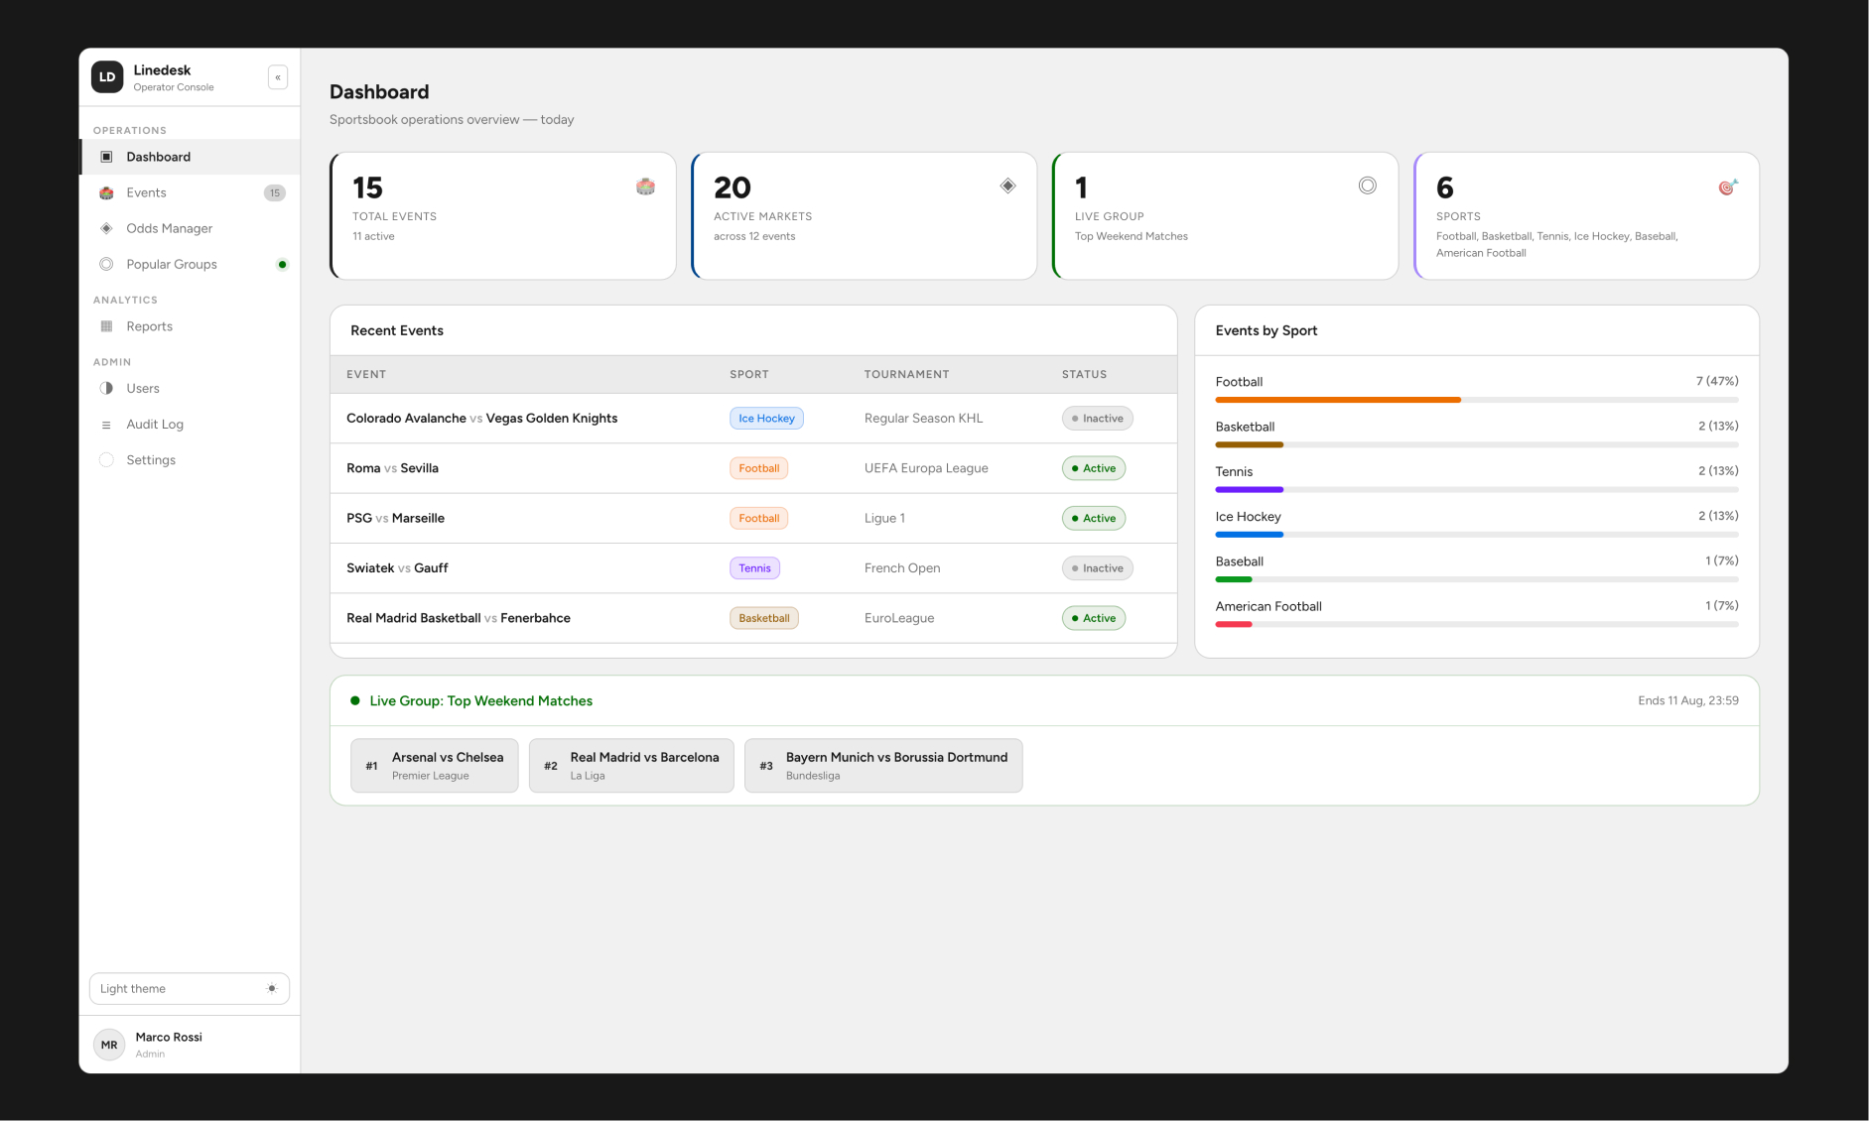The width and height of the screenshot is (1869, 1121).
Task: Click the green Baseball progress bar
Action: 1234,579
